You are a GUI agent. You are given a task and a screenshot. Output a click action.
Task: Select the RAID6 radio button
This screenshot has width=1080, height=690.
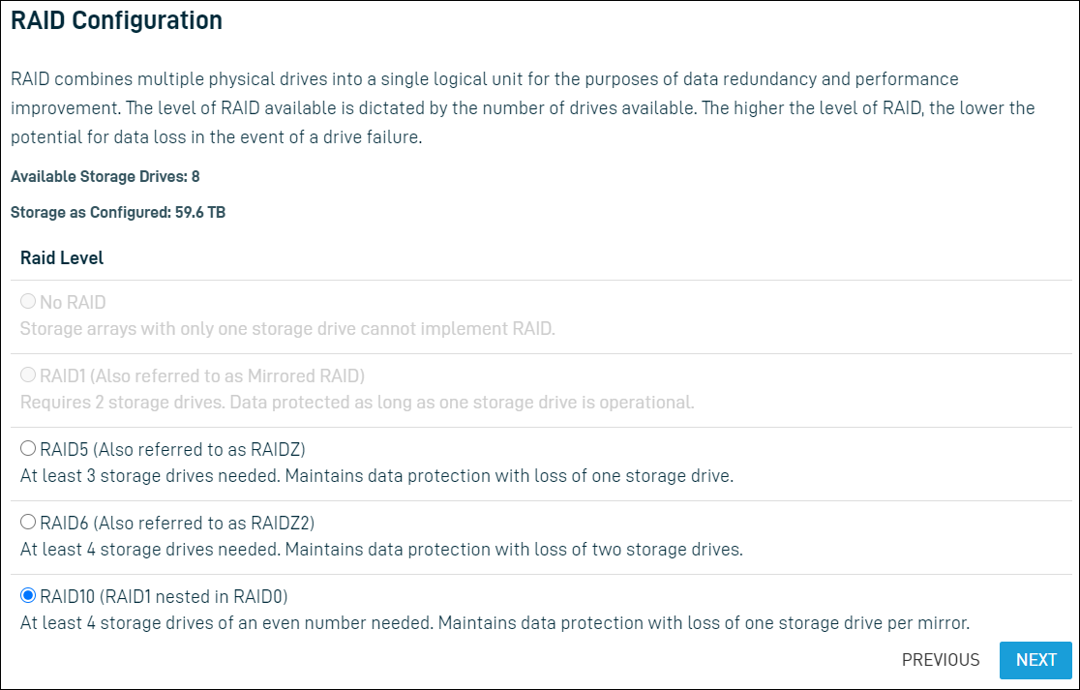27,522
